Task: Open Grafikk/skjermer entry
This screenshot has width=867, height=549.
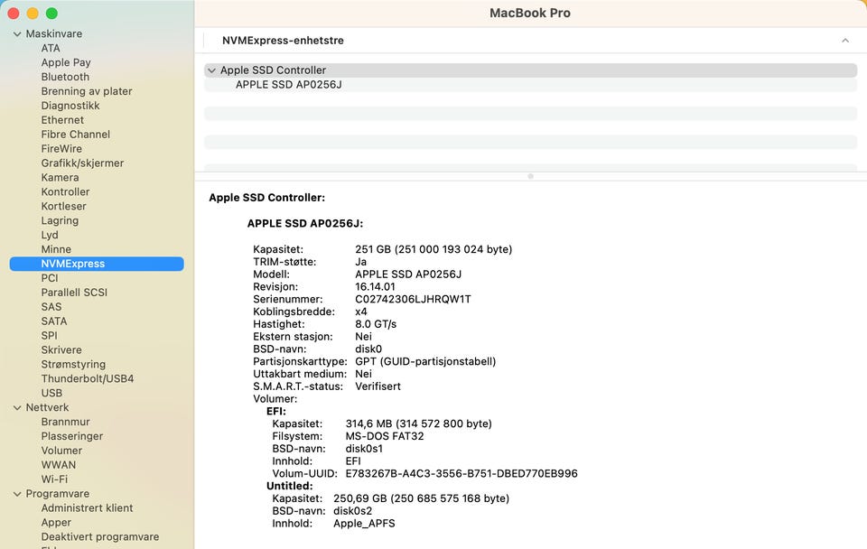Action: (x=82, y=163)
